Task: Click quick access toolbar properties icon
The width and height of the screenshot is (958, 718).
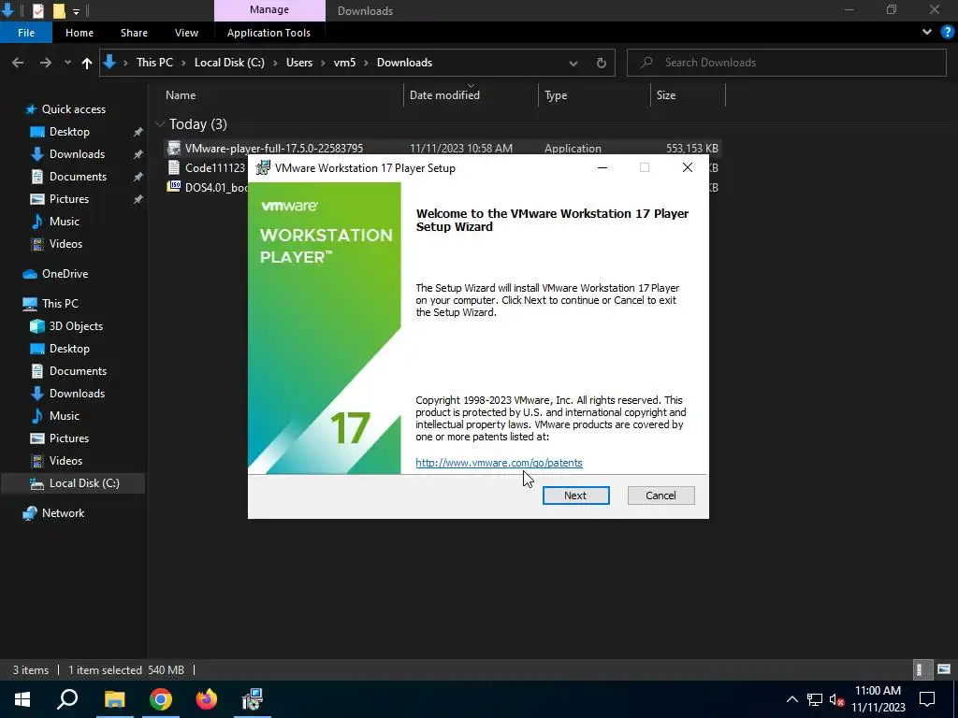Action: 37,11
